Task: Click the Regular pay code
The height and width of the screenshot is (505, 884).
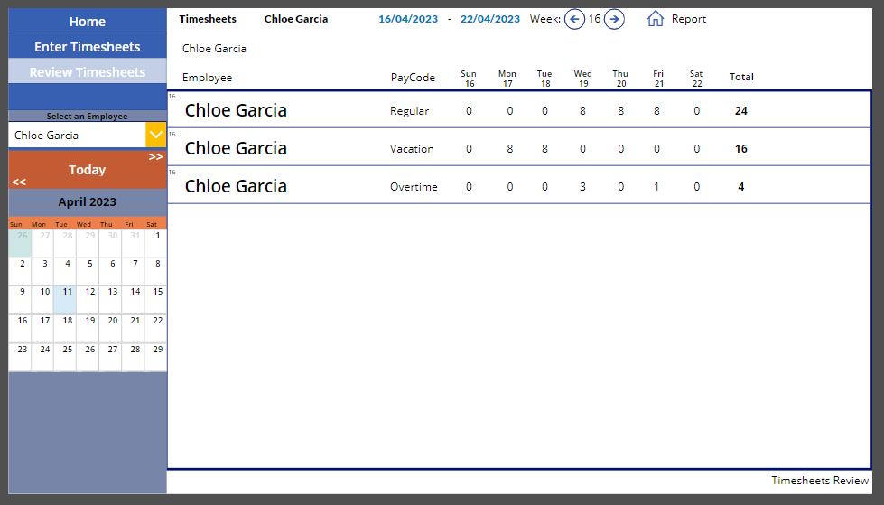Action: [x=409, y=111]
